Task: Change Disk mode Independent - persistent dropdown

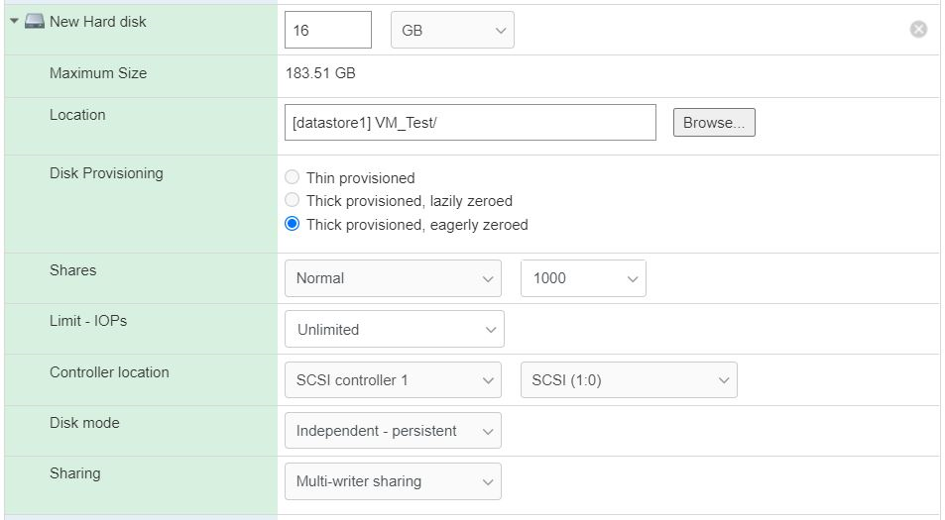Action: [393, 431]
